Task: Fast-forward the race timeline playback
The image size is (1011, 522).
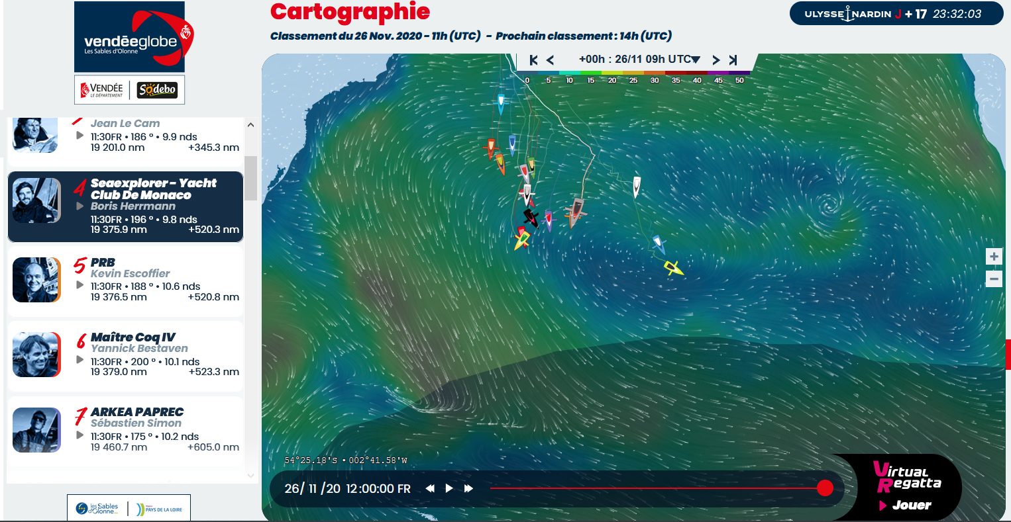Action: 468,488
